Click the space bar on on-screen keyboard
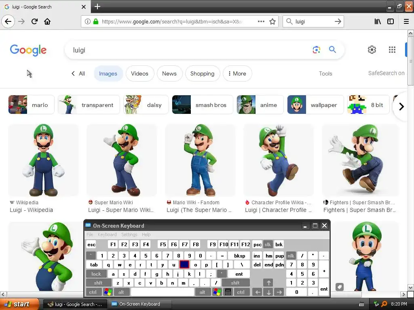Screen dimensions: 414x310 point(163,292)
